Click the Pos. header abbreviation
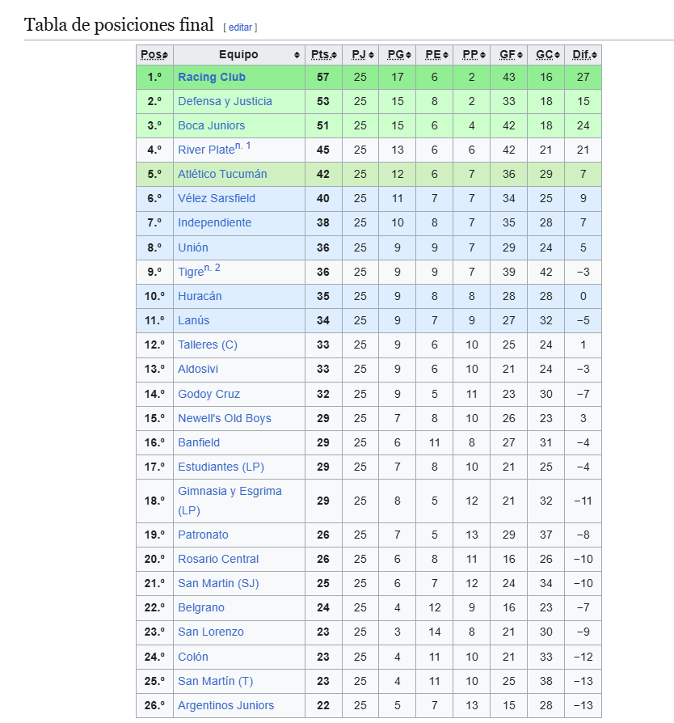Viewport: 674px width, 723px height. (152, 54)
